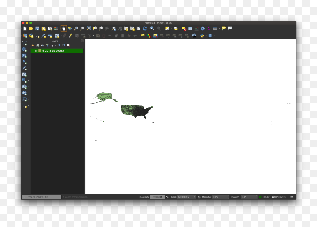Open the Python console icon
This screenshot has width=317, height=227.
[202, 36]
